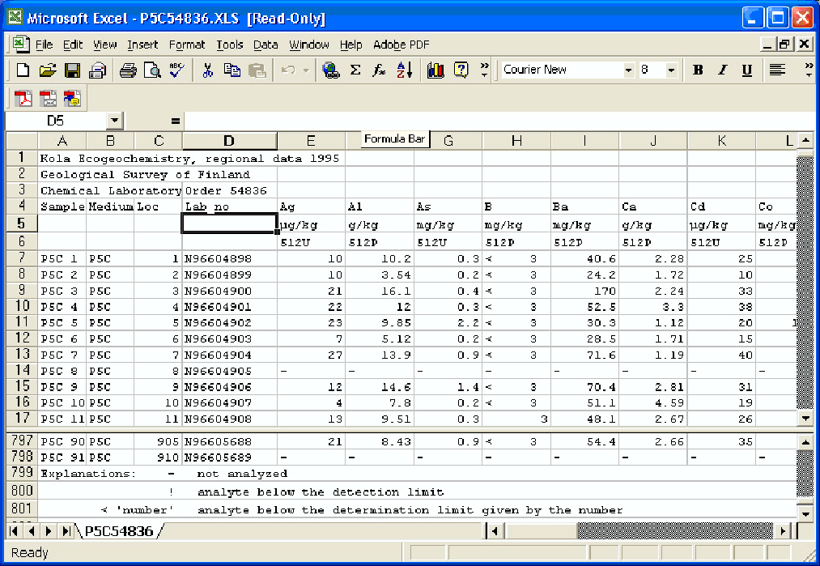
Task: Select the P5C54836 sheet tab
Action: pos(119,531)
